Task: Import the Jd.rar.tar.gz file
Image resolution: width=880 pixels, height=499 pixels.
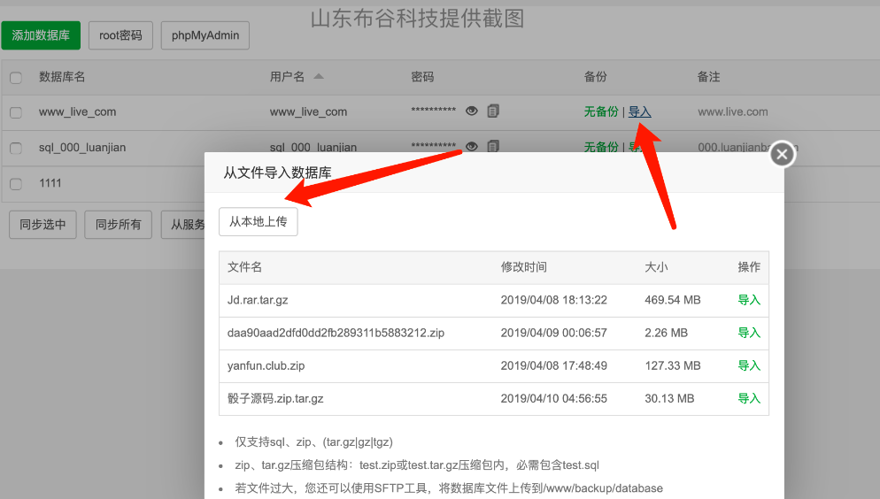Action: [749, 300]
